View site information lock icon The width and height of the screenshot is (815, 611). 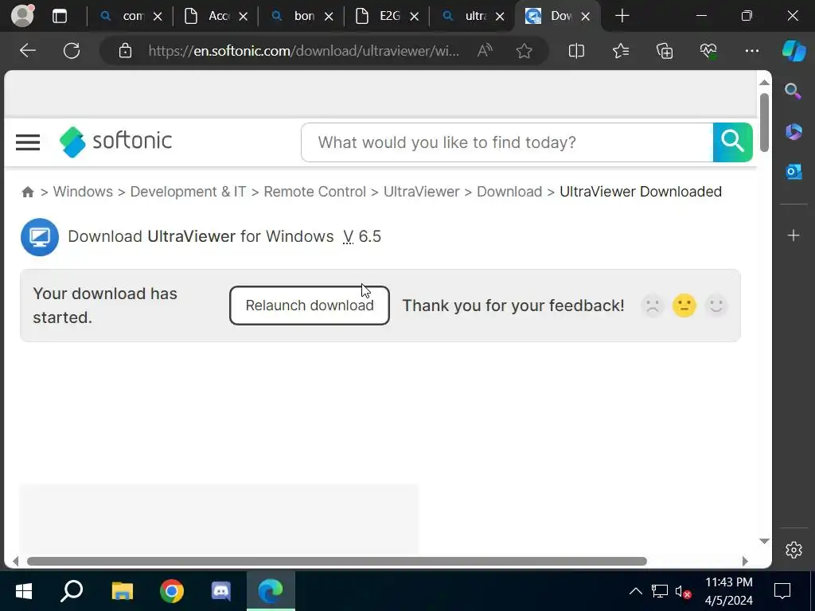125,50
